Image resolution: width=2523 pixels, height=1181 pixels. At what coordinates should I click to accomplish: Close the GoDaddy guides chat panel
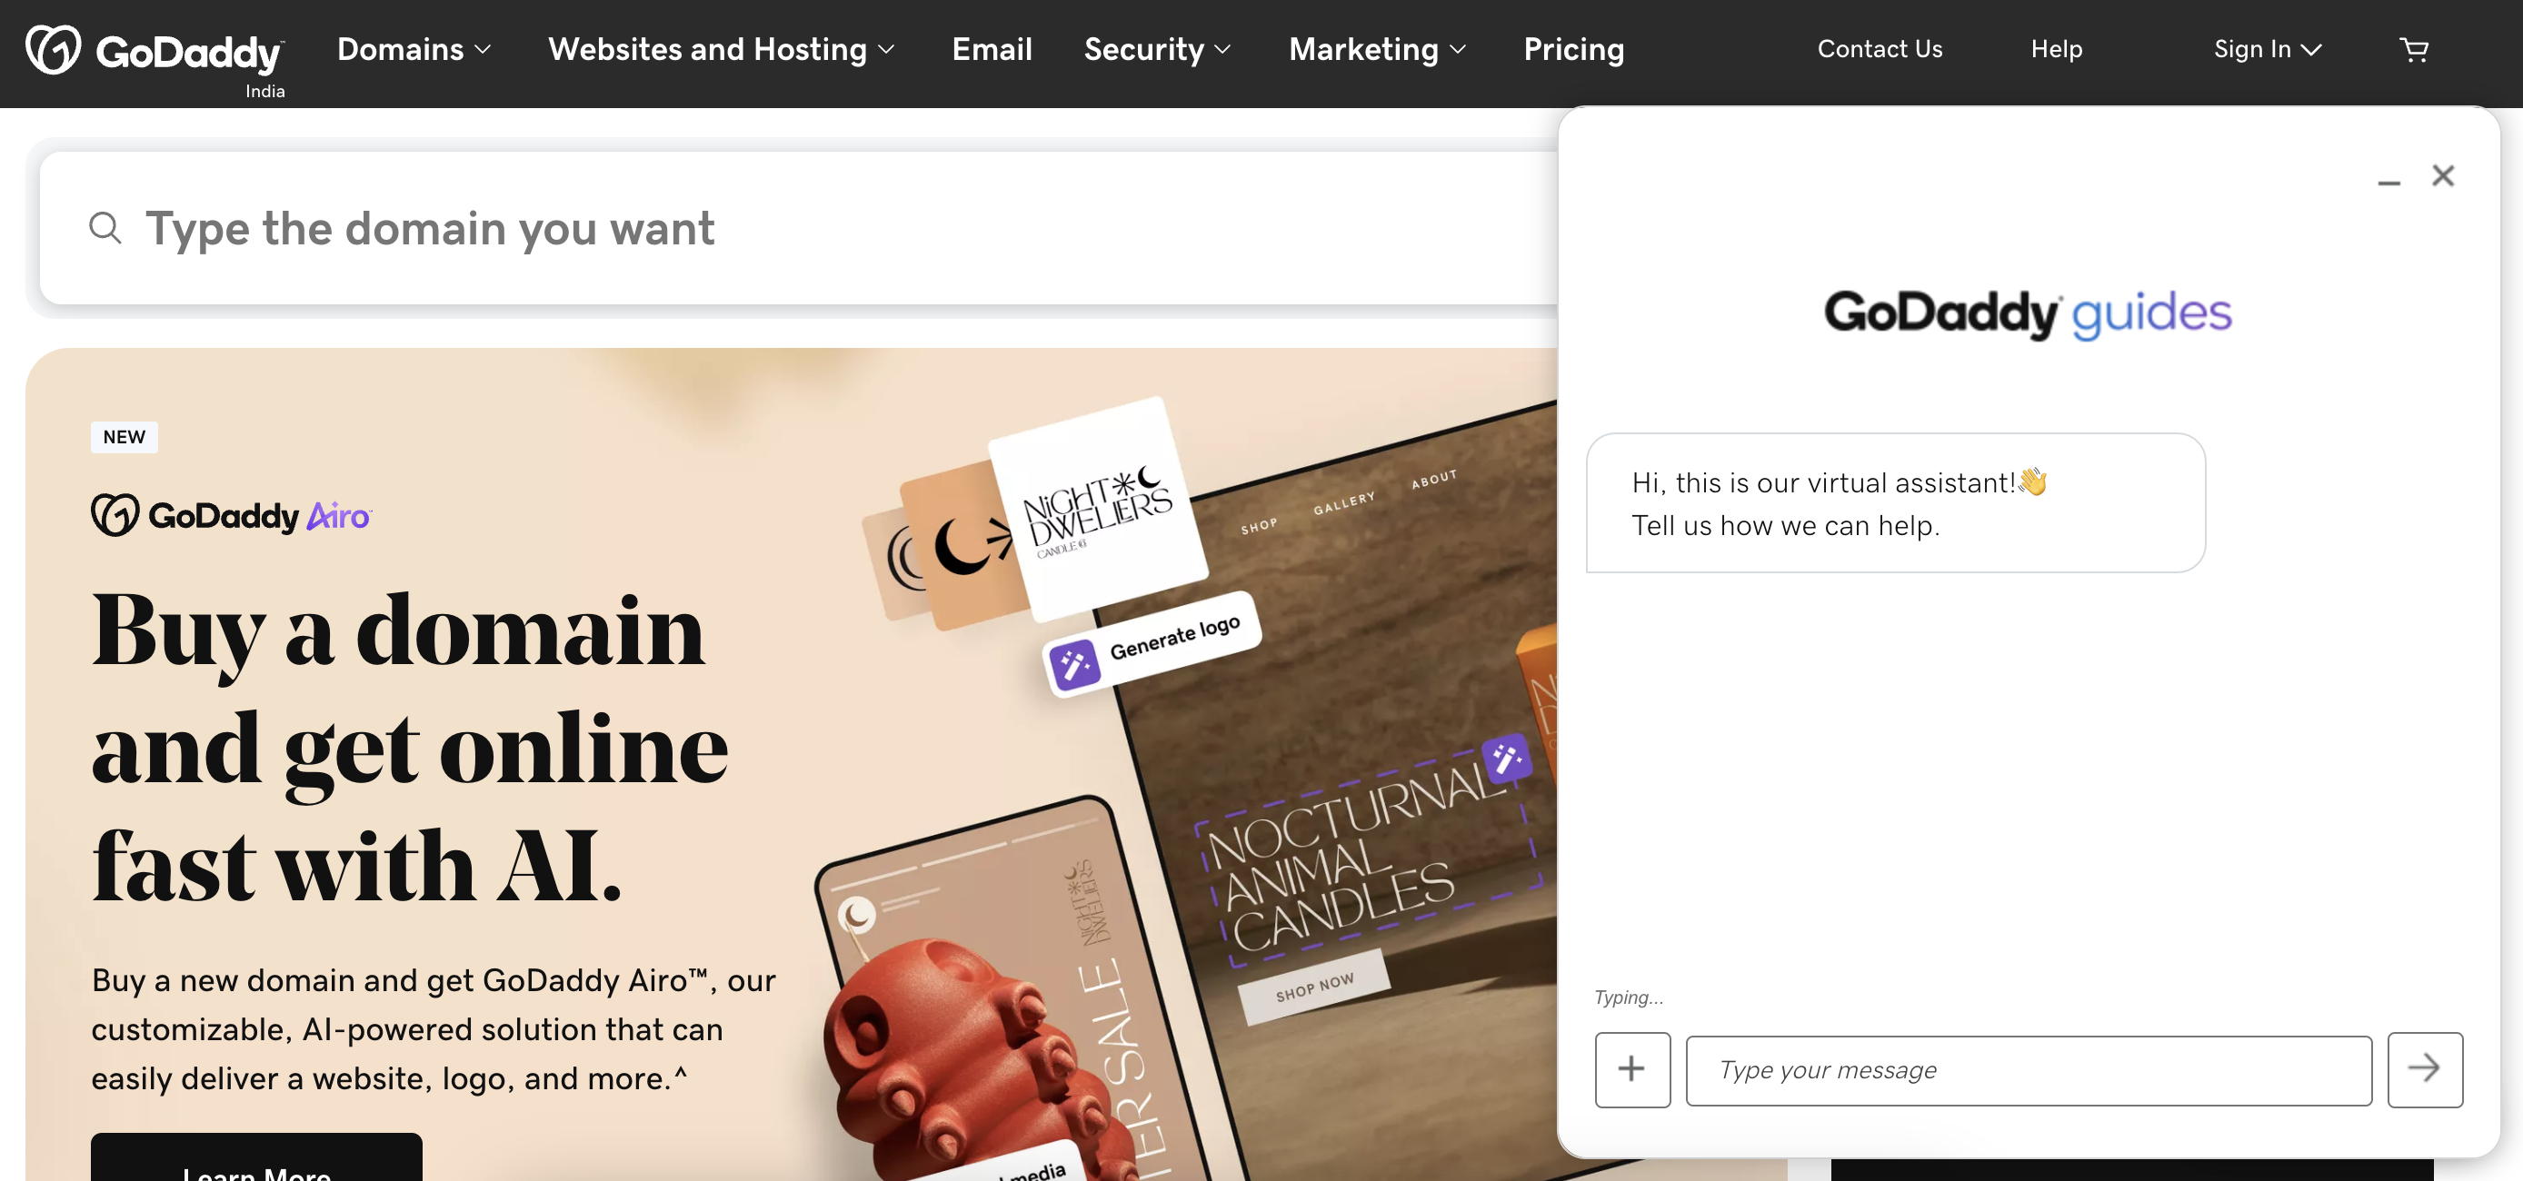coord(2443,175)
